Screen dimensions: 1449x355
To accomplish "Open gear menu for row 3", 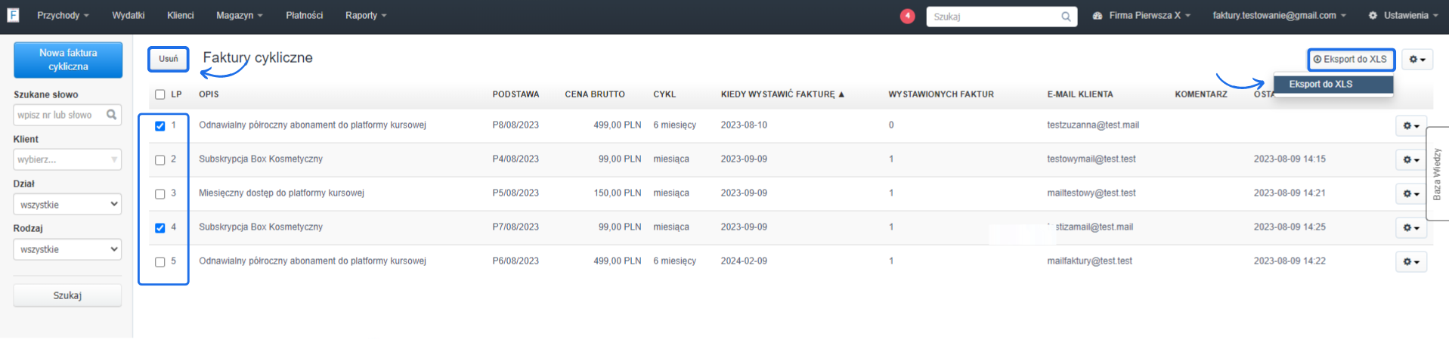I will pyautogui.click(x=1410, y=193).
